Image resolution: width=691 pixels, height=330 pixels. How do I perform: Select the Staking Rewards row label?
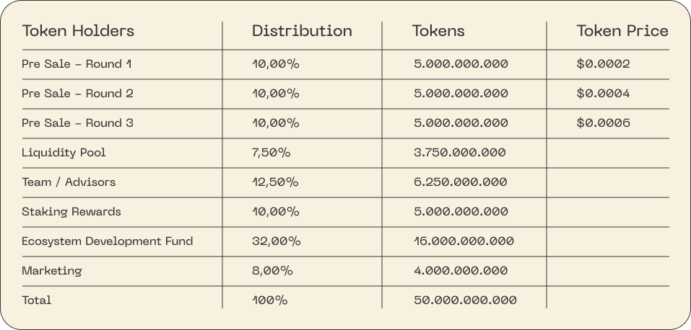pos(71,212)
